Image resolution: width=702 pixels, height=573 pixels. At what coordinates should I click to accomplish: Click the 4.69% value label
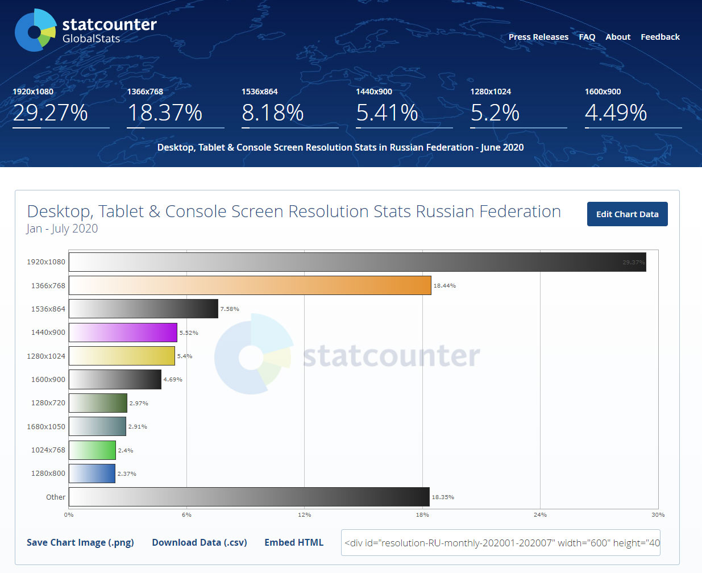173,380
